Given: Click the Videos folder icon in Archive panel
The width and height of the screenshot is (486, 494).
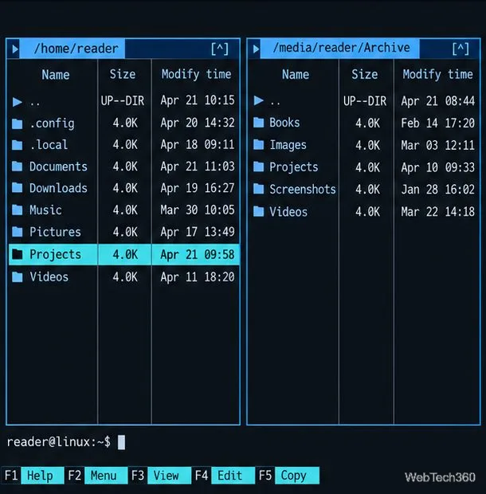Looking at the screenshot, I should [x=259, y=211].
